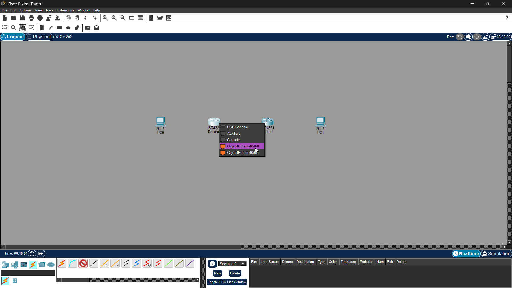Open the Extensions menu
512x288 pixels.
click(65, 10)
